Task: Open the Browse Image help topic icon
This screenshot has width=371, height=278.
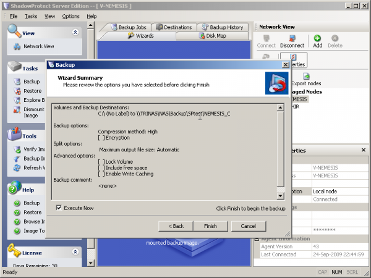Action: pyautogui.click(x=17, y=222)
